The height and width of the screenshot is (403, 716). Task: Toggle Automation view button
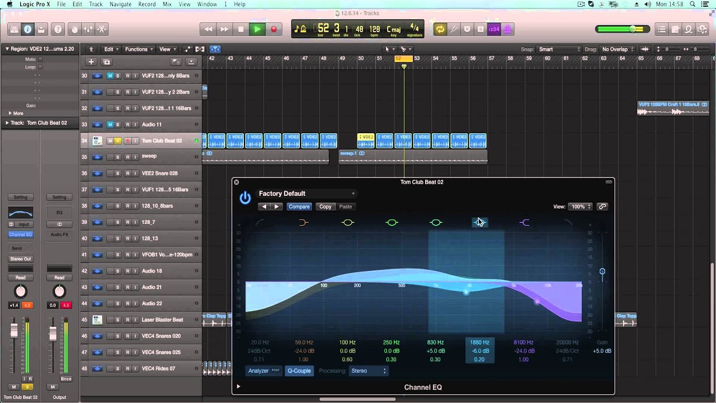tap(187, 49)
